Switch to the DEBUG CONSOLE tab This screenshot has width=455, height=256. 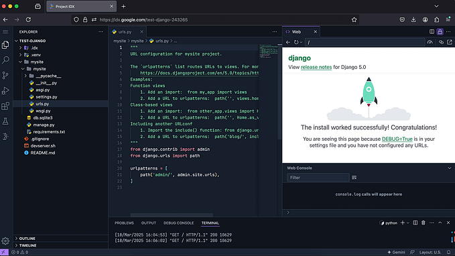click(178, 223)
